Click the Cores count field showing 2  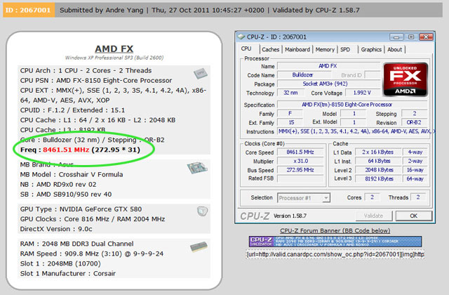(x=373, y=197)
